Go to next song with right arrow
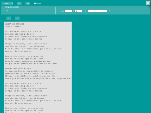This screenshot has height=113, width=151. [85, 11]
